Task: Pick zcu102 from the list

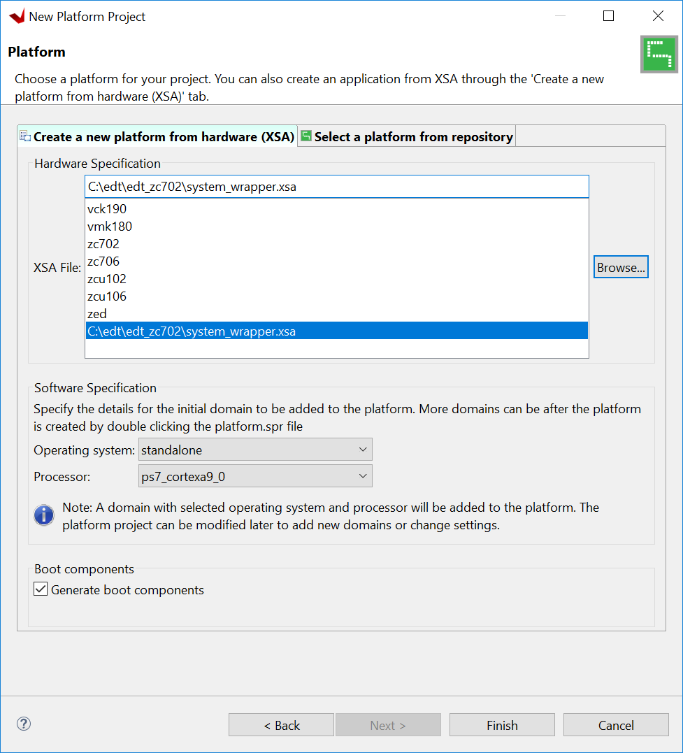Action: coord(107,279)
